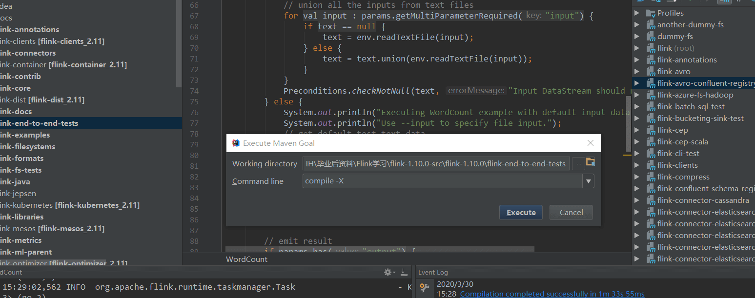Expand the flink (root) Maven module
Screen dimensions: 755x298
pyautogui.click(x=637, y=48)
